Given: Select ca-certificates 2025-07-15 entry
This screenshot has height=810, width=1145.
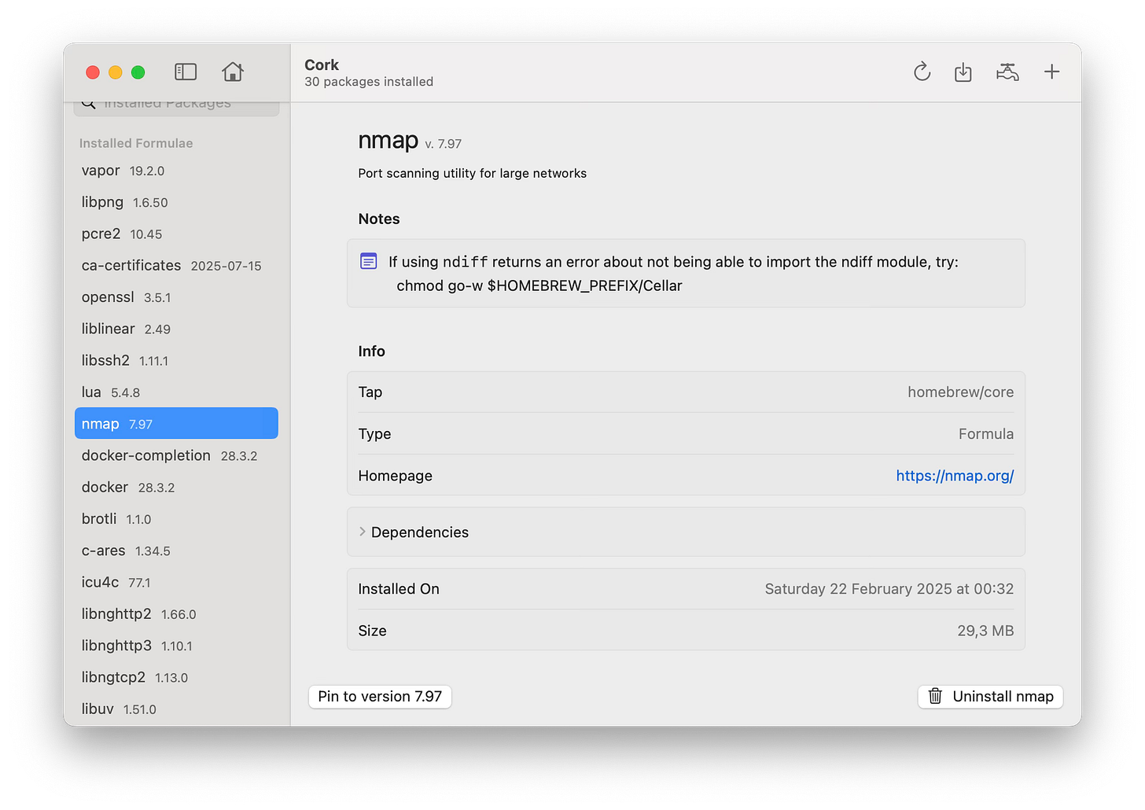Looking at the screenshot, I should (176, 266).
